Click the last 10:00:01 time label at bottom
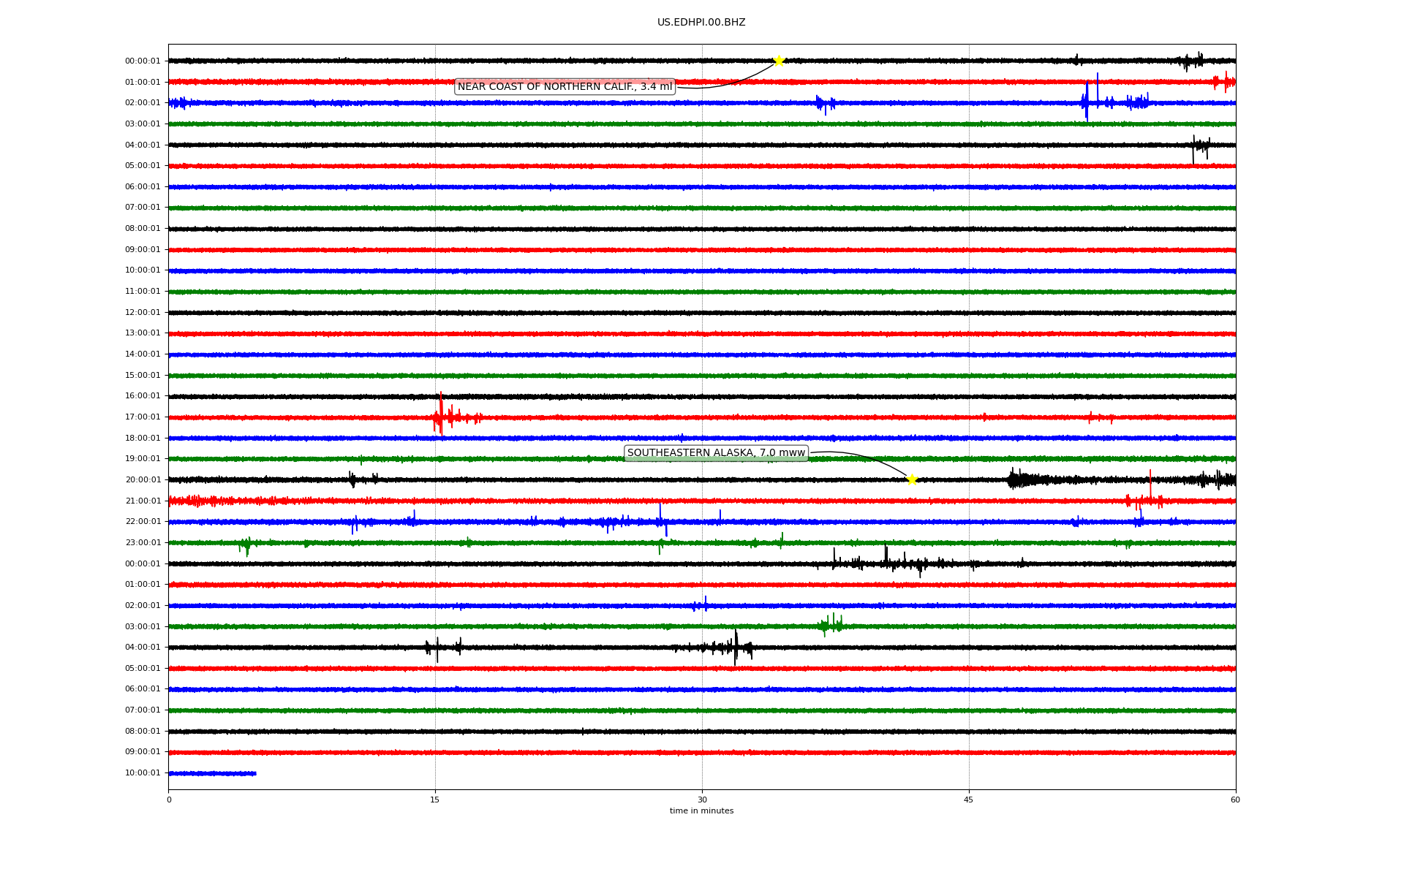This screenshot has height=877, width=1404. click(143, 773)
